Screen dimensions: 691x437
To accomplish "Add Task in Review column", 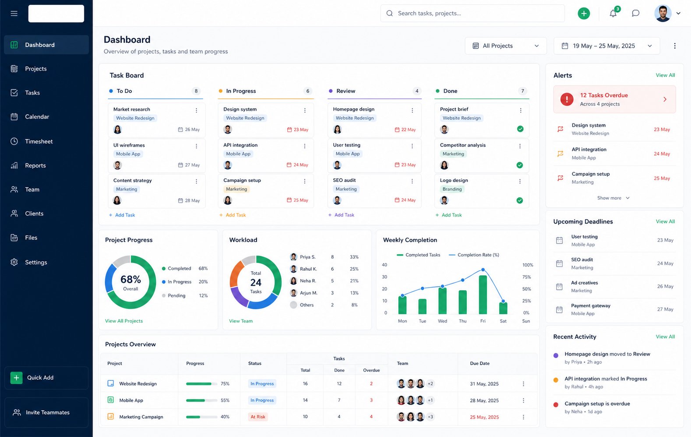I will pyautogui.click(x=341, y=215).
